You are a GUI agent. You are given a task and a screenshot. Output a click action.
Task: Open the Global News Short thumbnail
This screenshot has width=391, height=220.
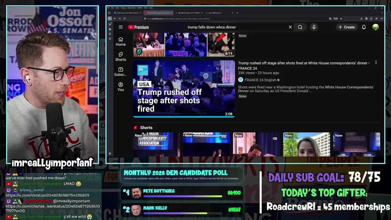point(206,144)
